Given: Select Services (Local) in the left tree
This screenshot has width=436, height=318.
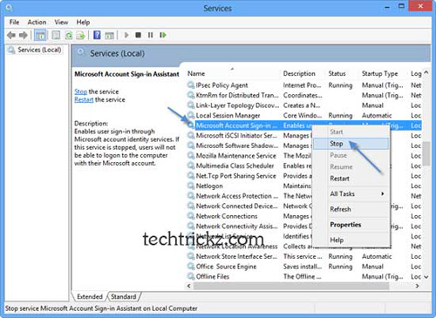Looking at the screenshot, I should 39,50.
